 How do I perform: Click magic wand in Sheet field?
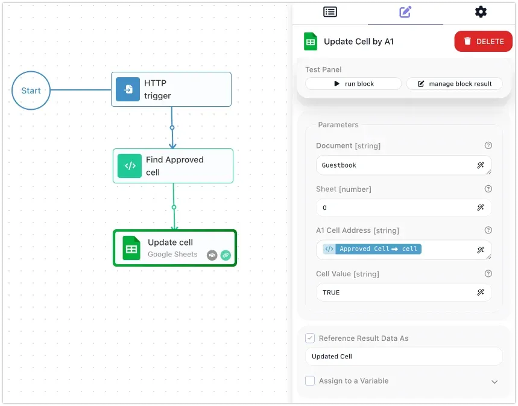click(x=481, y=208)
